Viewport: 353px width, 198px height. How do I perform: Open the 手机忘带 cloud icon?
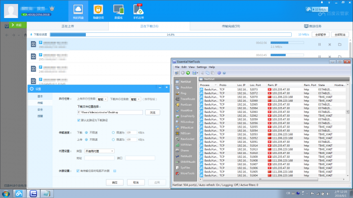click(x=139, y=11)
